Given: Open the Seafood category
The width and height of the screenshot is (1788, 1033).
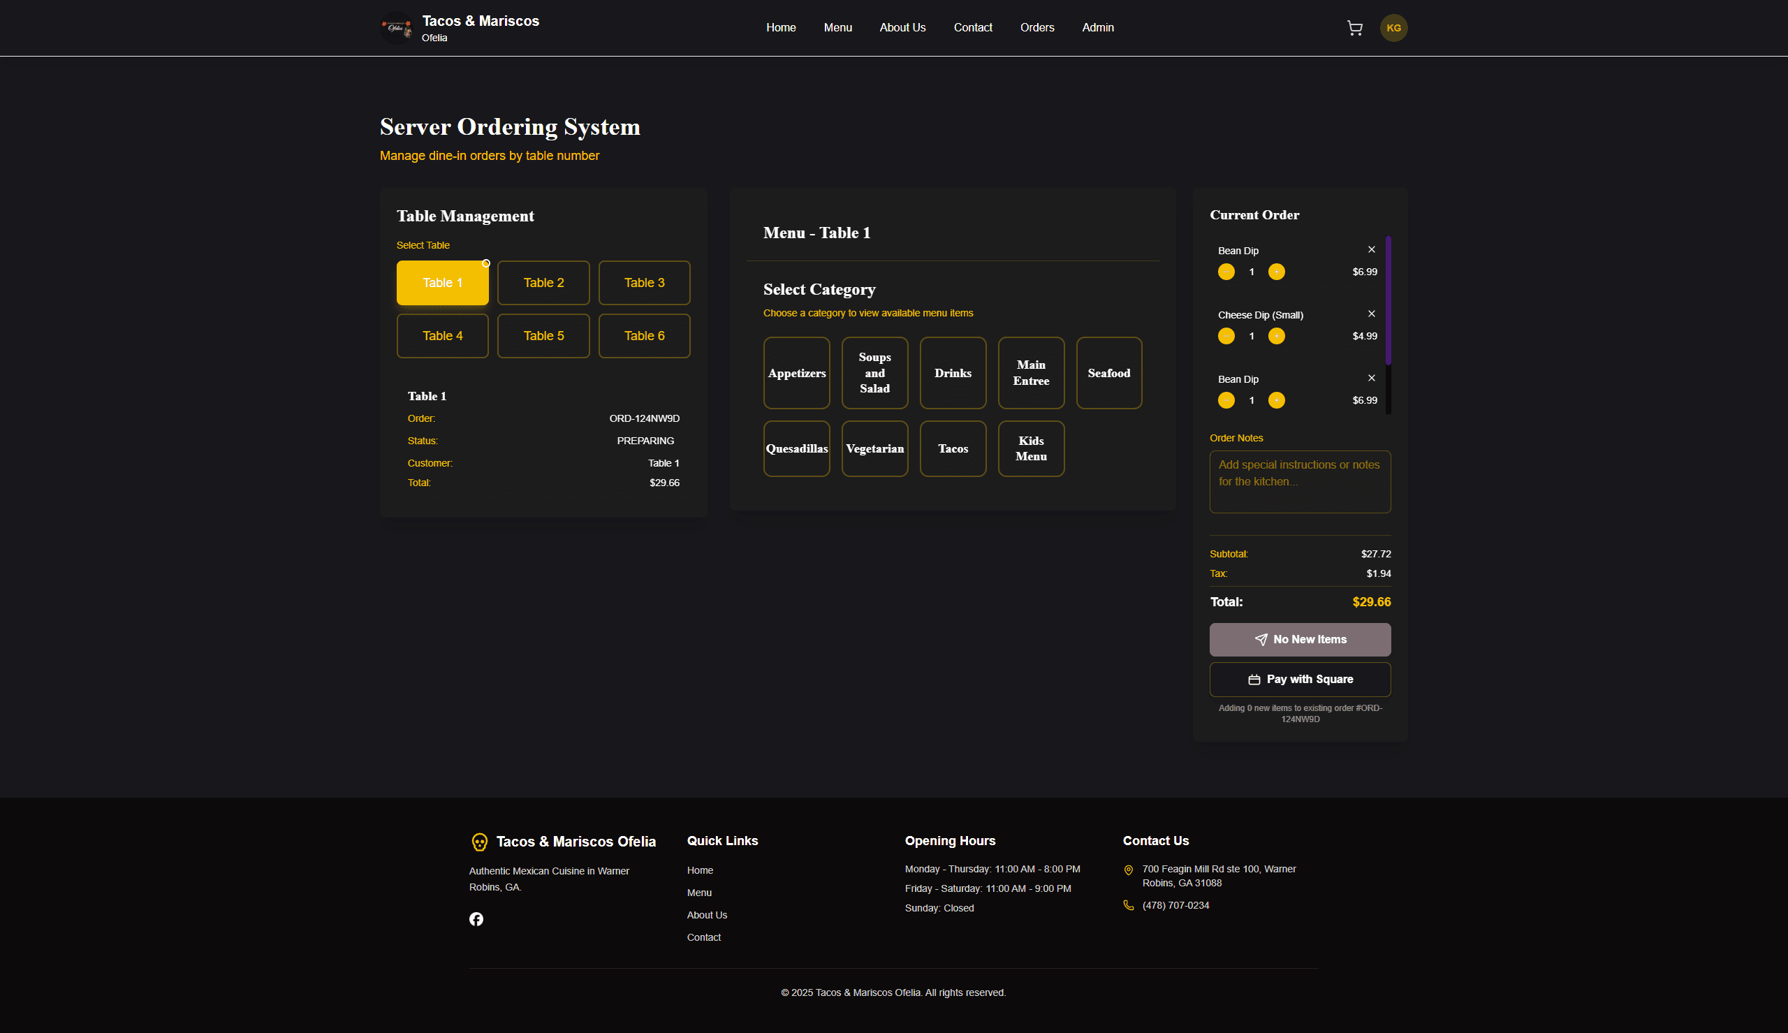Looking at the screenshot, I should [x=1108, y=373].
